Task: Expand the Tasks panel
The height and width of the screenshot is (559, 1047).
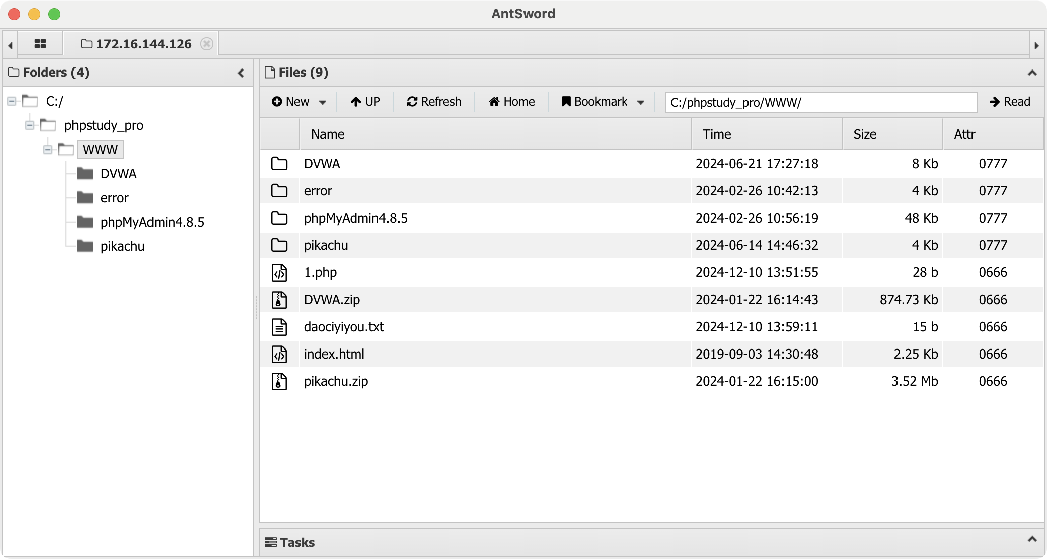Action: coord(1032,539)
